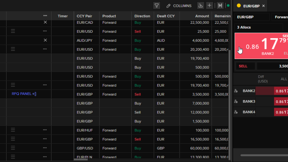Click the RFQ PANEL link
This screenshot has width=288, height=162.
[x=24, y=94]
